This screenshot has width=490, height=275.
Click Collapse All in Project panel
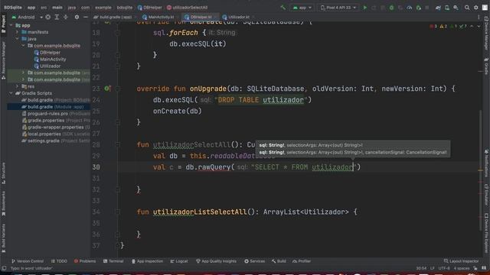[x=66, y=17]
